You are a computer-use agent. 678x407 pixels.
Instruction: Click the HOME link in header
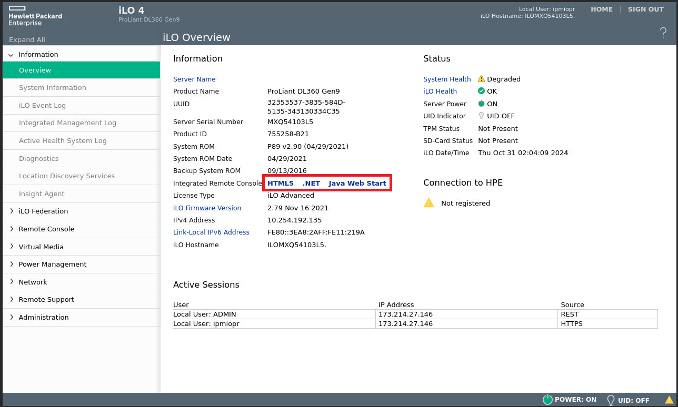[x=602, y=9]
